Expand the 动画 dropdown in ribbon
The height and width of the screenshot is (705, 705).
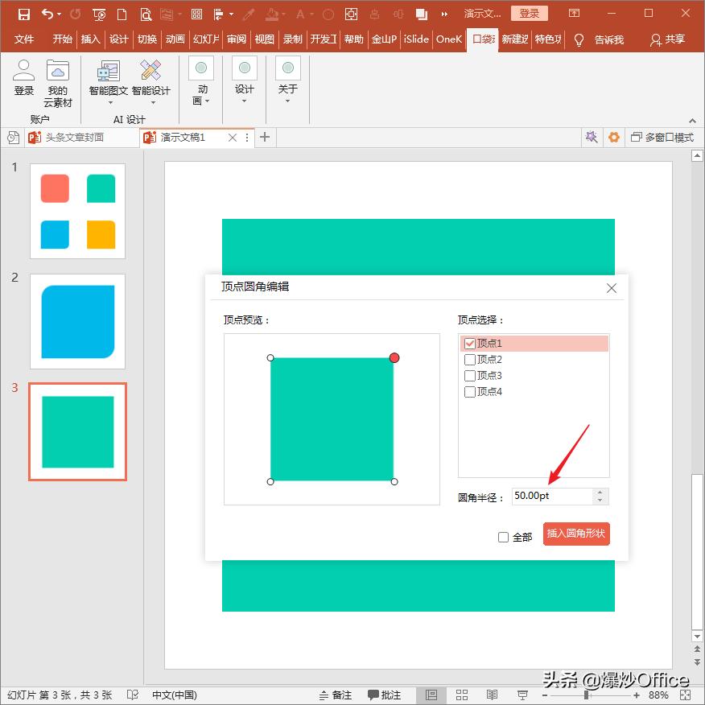pos(201,82)
